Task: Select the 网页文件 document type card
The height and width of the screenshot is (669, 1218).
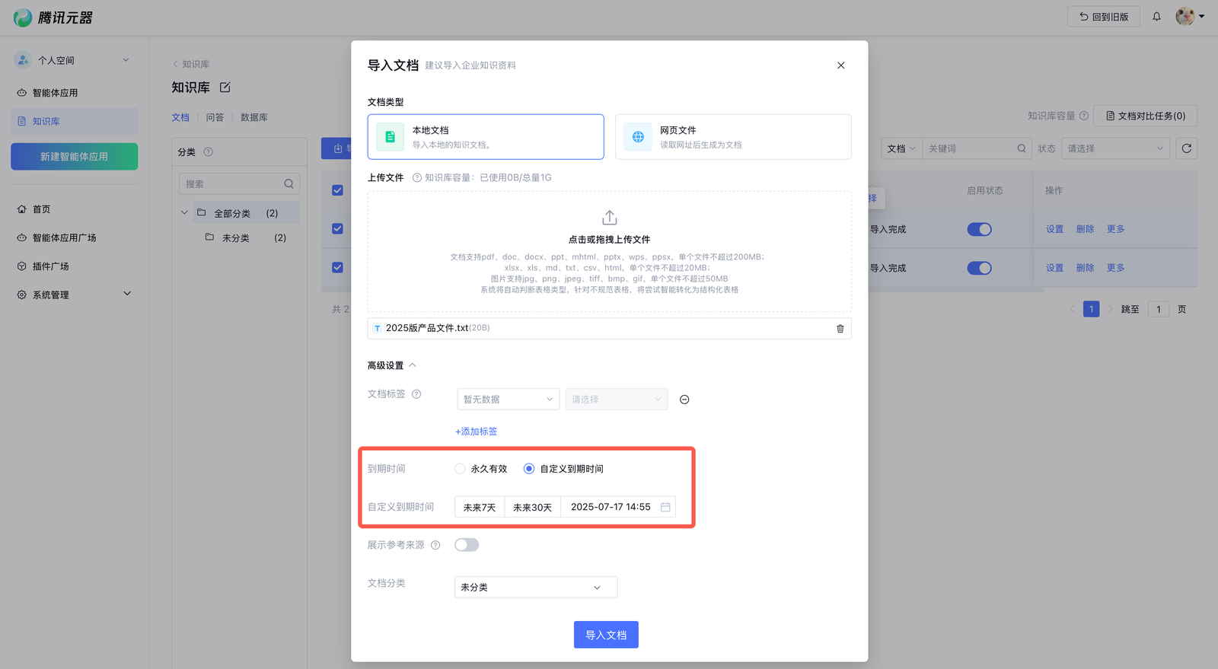Action: (732, 137)
